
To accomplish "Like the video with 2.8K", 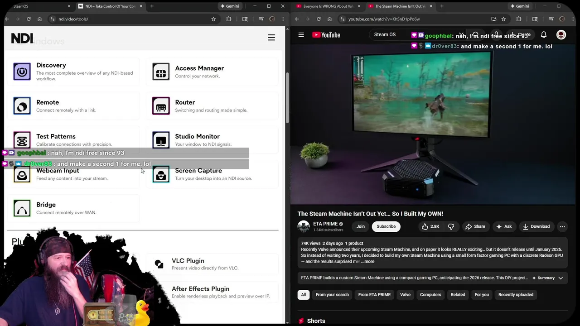I will pos(430,226).
